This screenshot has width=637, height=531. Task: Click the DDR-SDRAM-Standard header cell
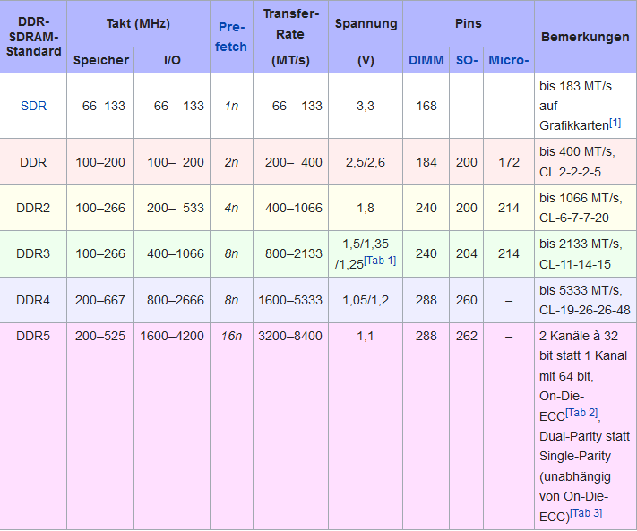click(x=33, y=37)
